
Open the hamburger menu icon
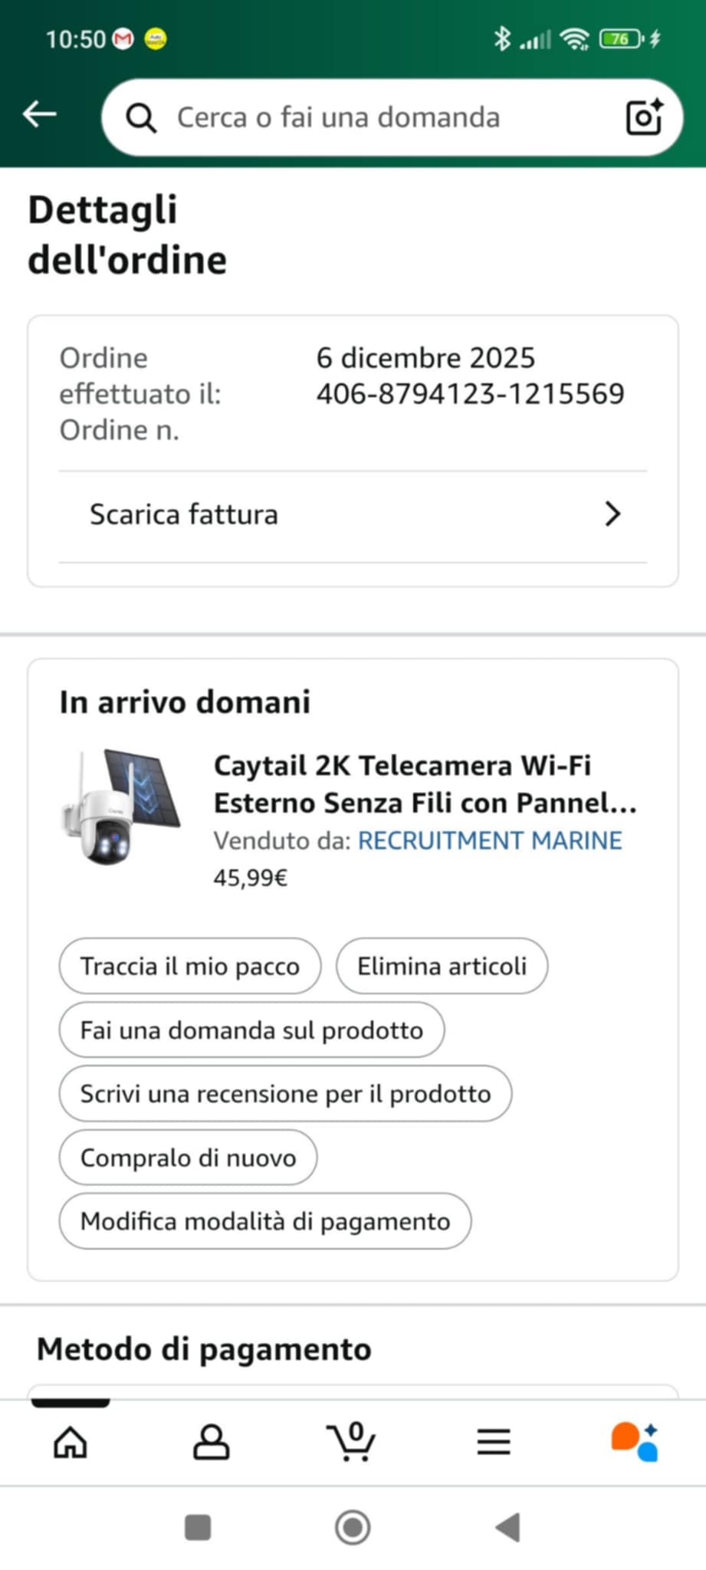(494, 1442)
